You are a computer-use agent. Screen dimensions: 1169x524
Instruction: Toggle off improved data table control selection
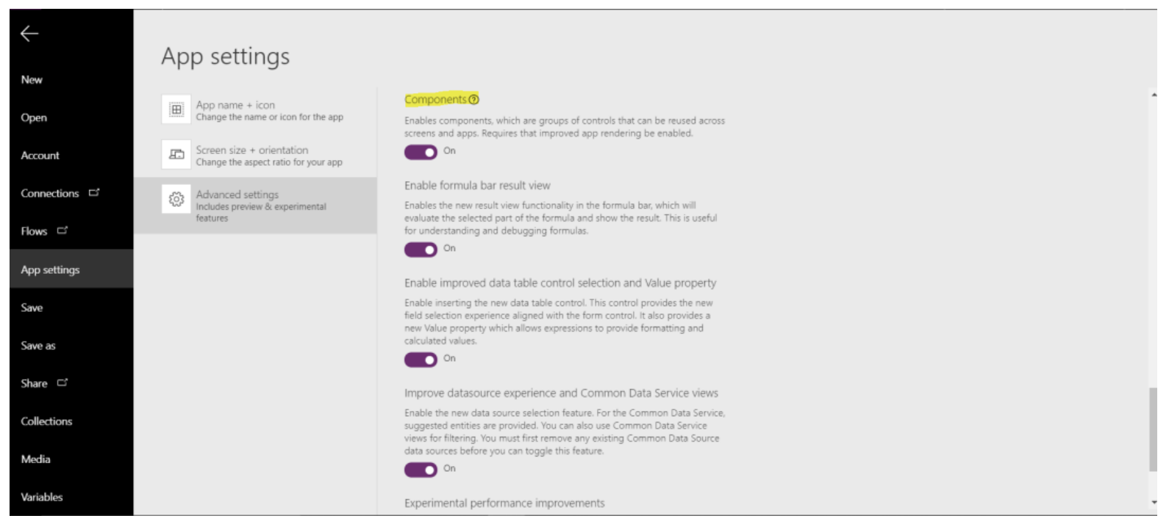click(x=421, y=360)
